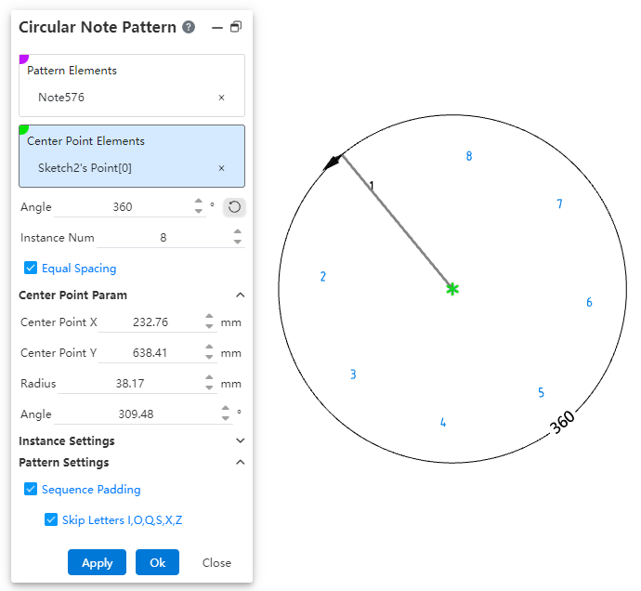
Task: Toggle Skip Letters I,O,Q,S,X,Z checkbox
Action: coord(51,520)
